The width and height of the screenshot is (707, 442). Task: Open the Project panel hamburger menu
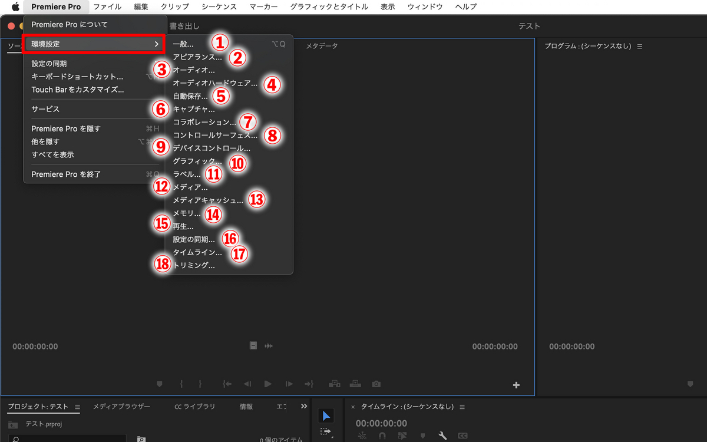[77, 407]
